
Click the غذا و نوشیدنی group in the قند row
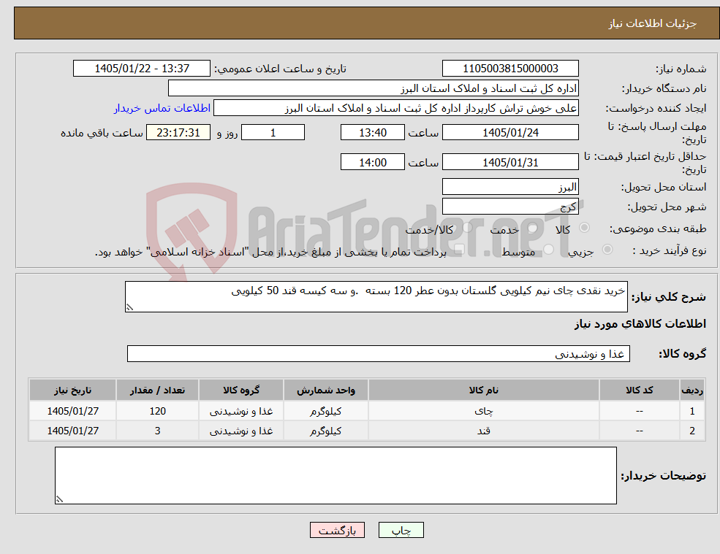[x=241, y=431]
